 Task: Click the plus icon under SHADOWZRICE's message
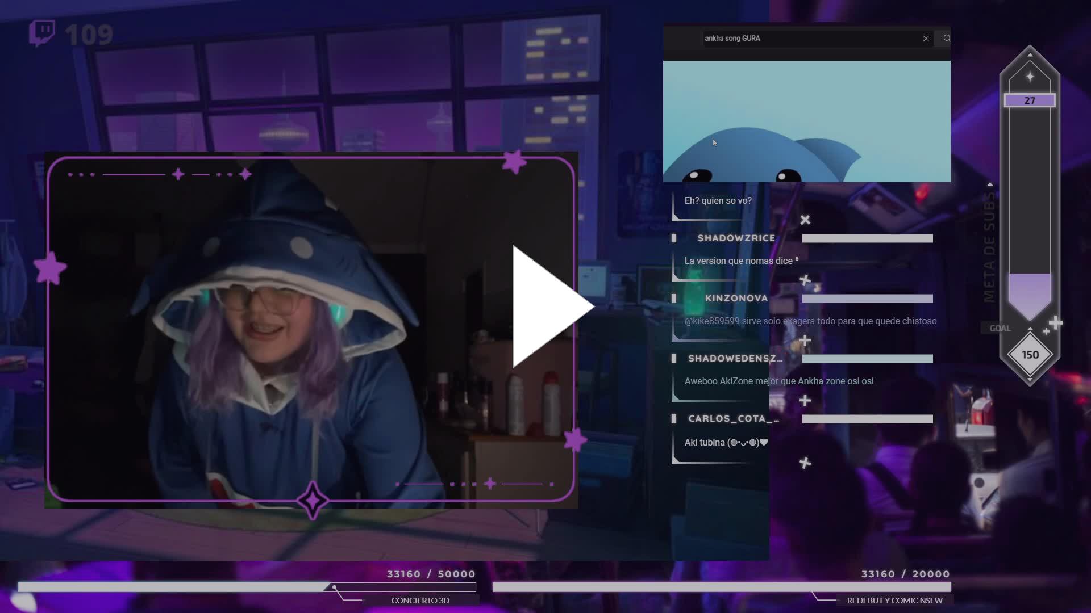point(806,280)
